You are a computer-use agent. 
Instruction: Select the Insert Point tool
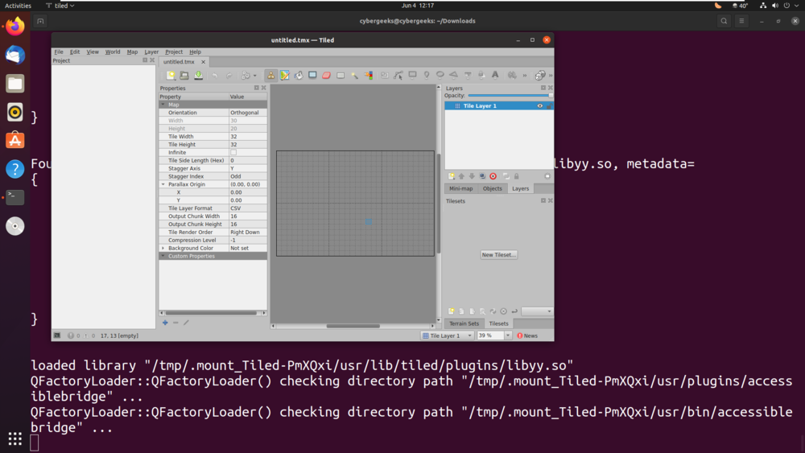click(x=426, y=76)
